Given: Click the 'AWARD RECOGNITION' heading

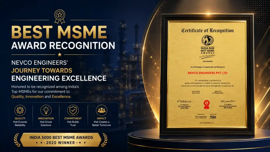Looking at the screenshot, I should tap(63, 46).
